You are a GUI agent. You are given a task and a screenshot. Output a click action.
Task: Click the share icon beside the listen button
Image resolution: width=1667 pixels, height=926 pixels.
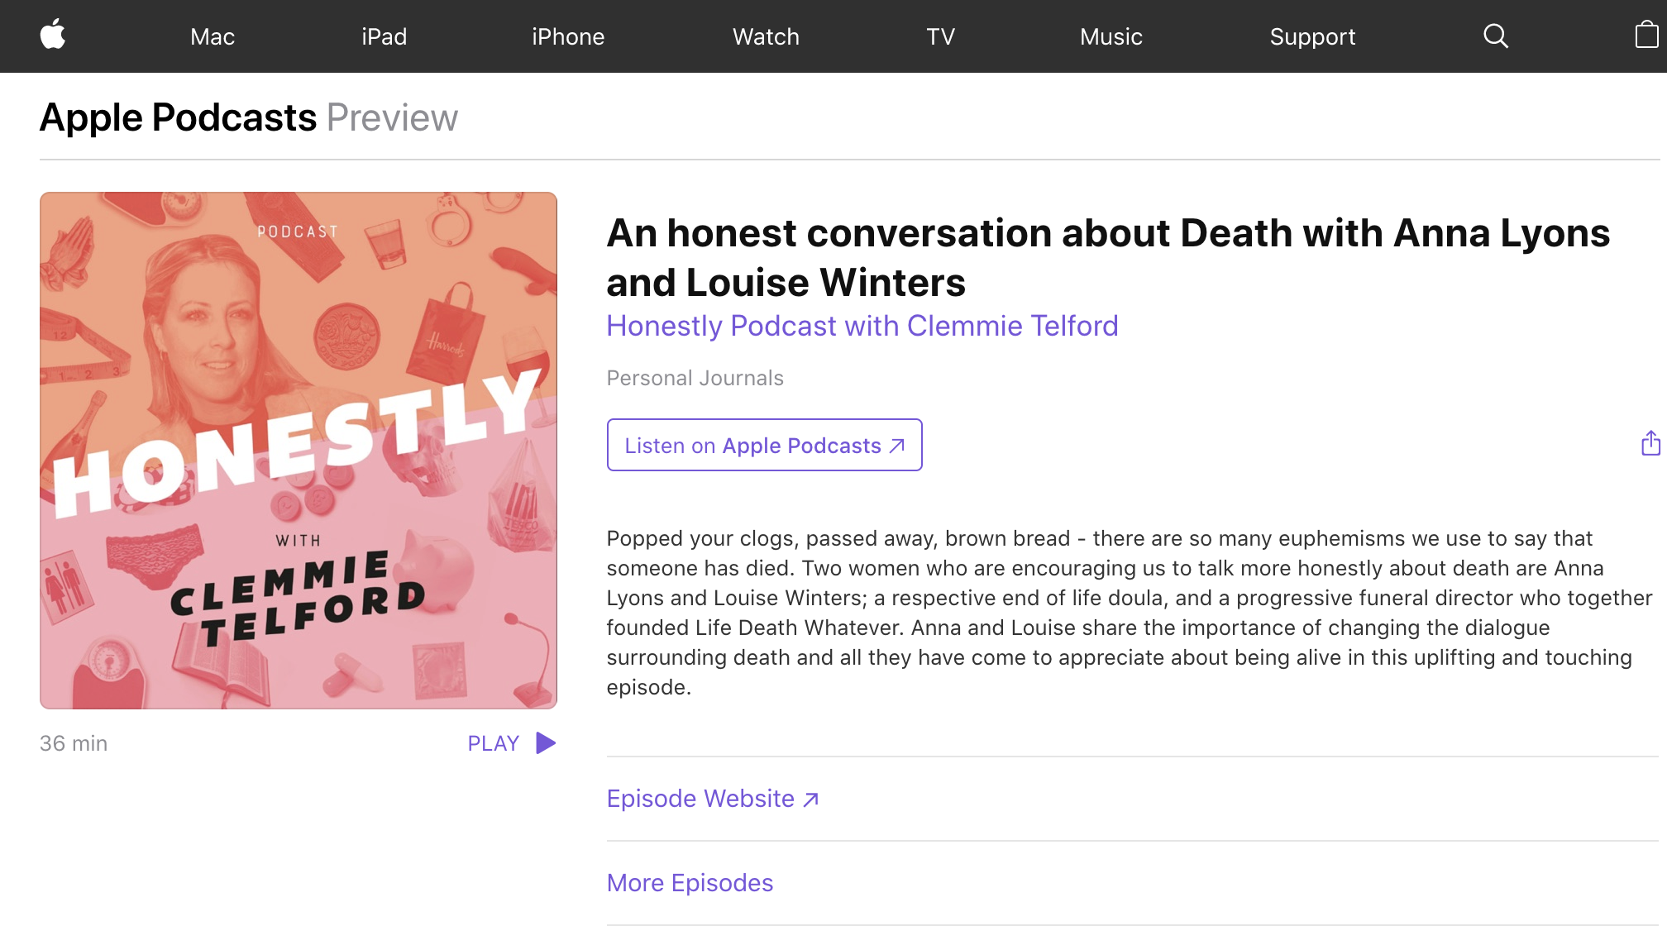[1650, 443]
